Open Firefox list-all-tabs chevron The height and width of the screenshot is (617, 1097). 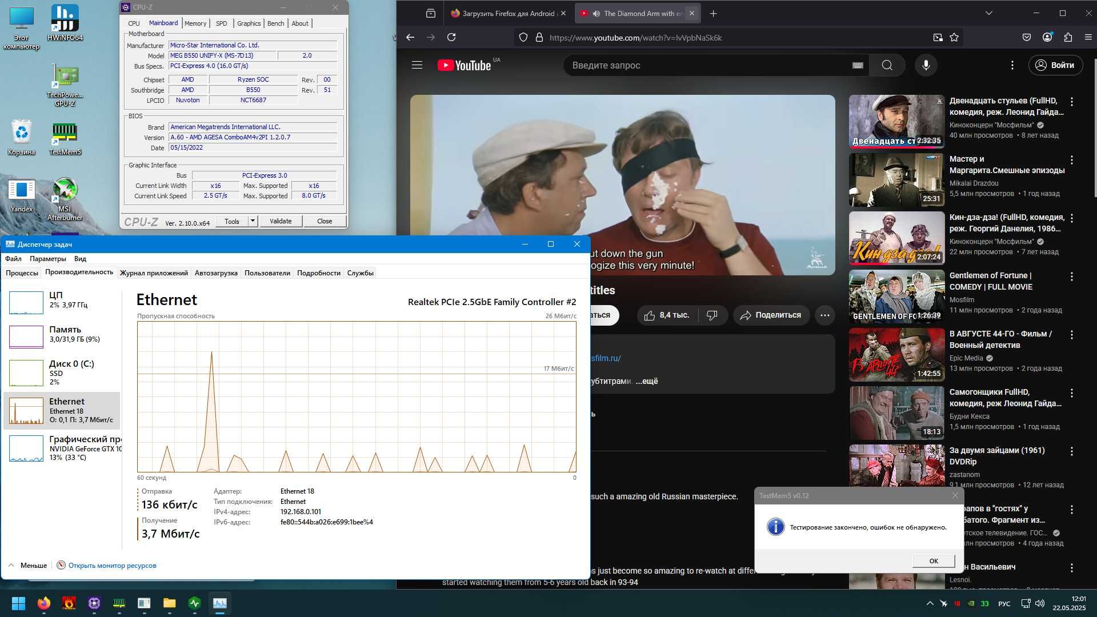pos(989,13)
